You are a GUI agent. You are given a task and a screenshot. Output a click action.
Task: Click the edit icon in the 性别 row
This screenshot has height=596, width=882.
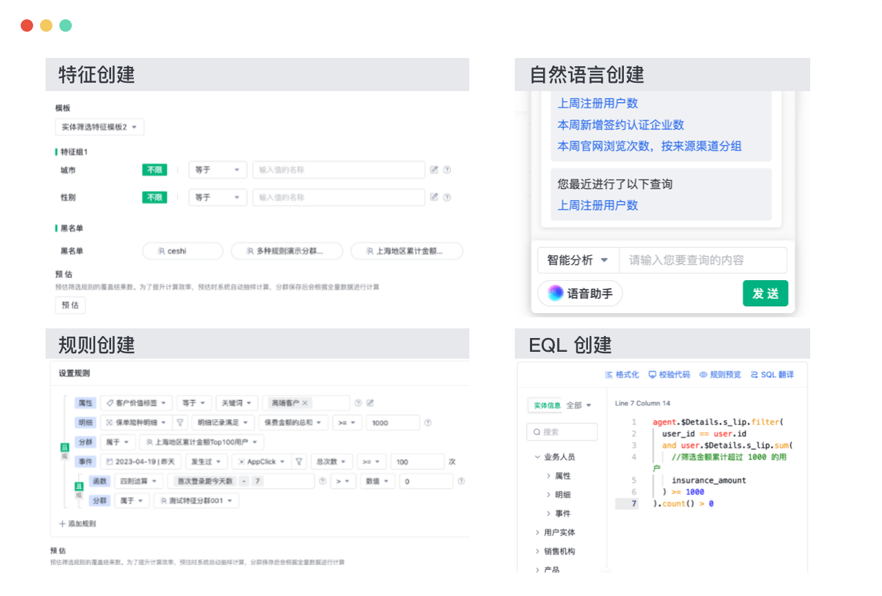(434, 197)
